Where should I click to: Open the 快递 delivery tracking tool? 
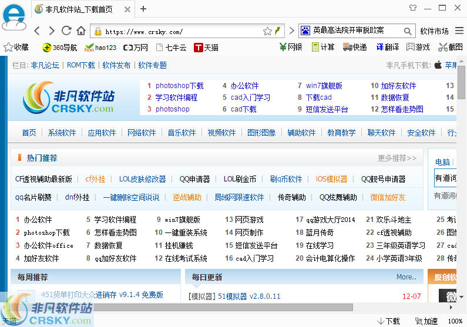click(x=355, y=47)
